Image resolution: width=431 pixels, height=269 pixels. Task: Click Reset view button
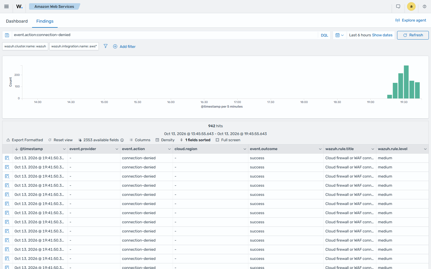pyautogui.click(x=60, y=140)
